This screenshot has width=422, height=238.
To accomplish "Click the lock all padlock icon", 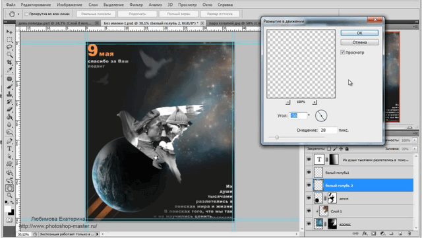I will click(x=347, y=148).
